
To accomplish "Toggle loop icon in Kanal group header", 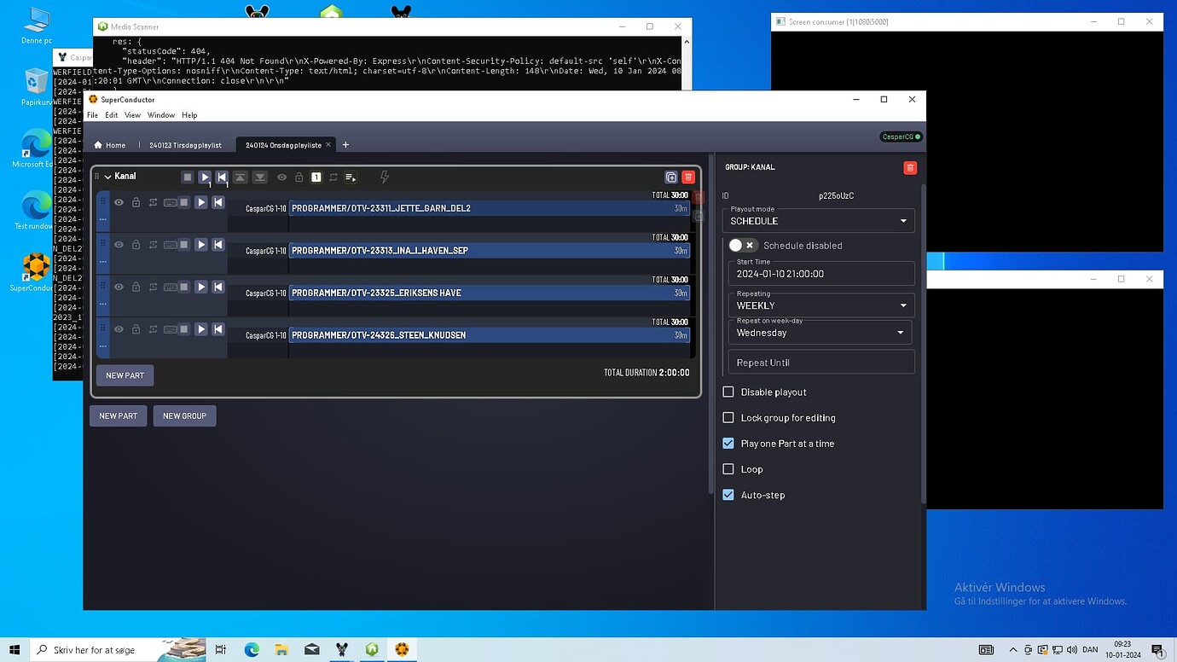I will tap(333, 177).
